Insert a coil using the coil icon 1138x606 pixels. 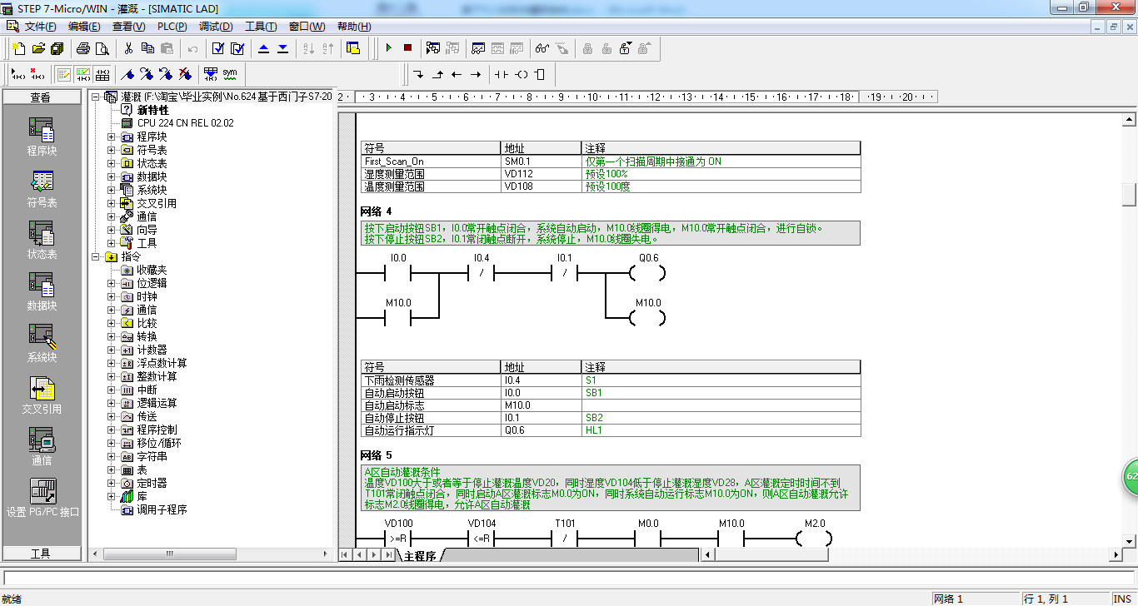pos(522,74)
